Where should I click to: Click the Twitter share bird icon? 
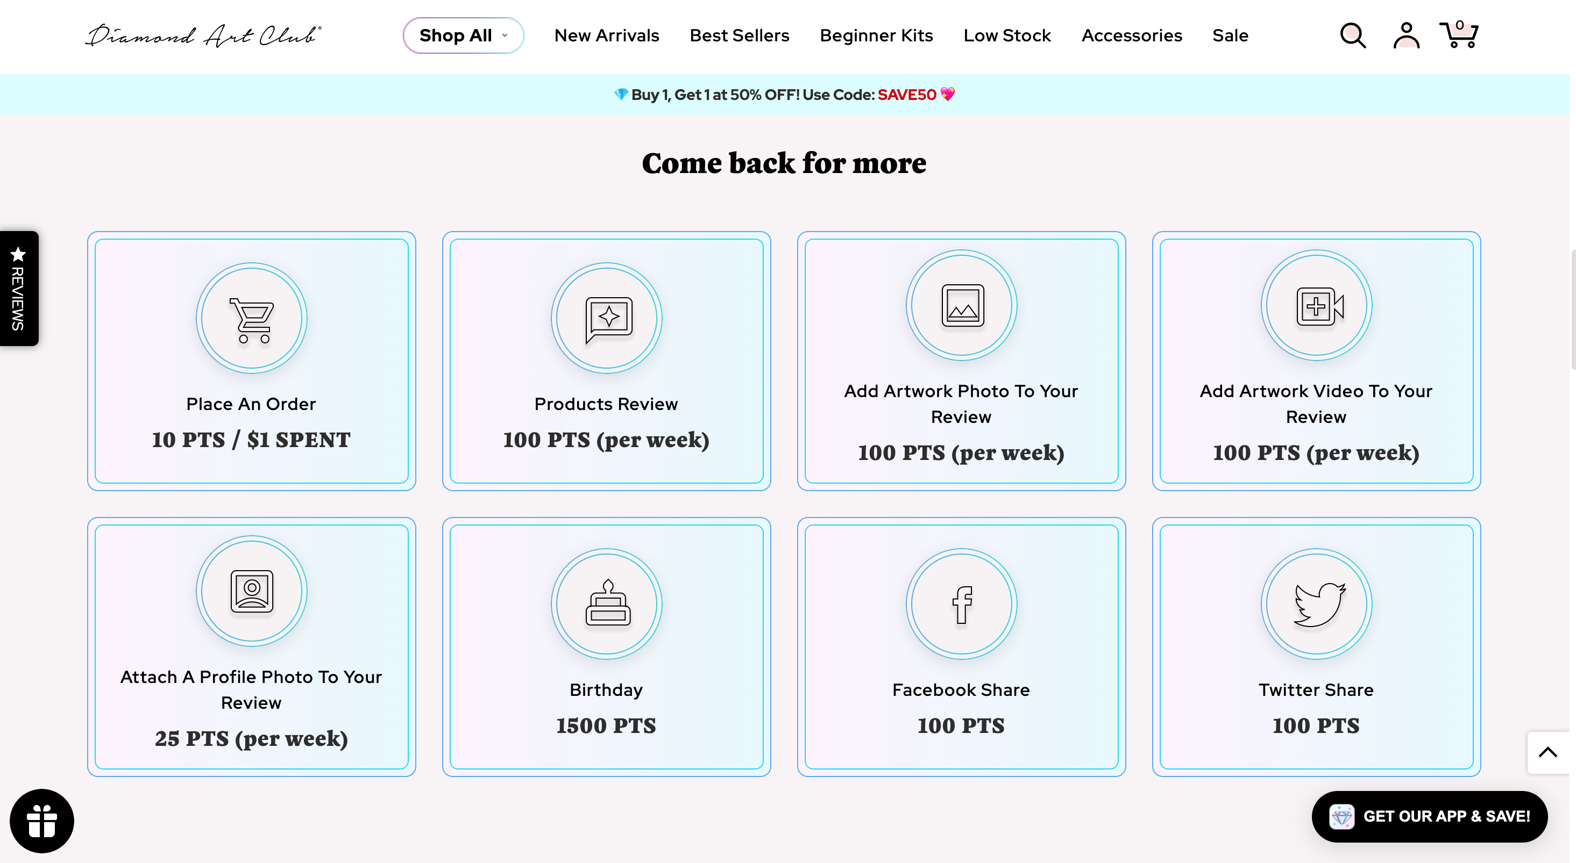(x=1316, y=603)
